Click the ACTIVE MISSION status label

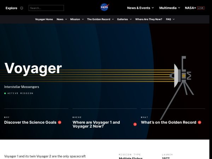pyautogui.click(x=20, y=93)
